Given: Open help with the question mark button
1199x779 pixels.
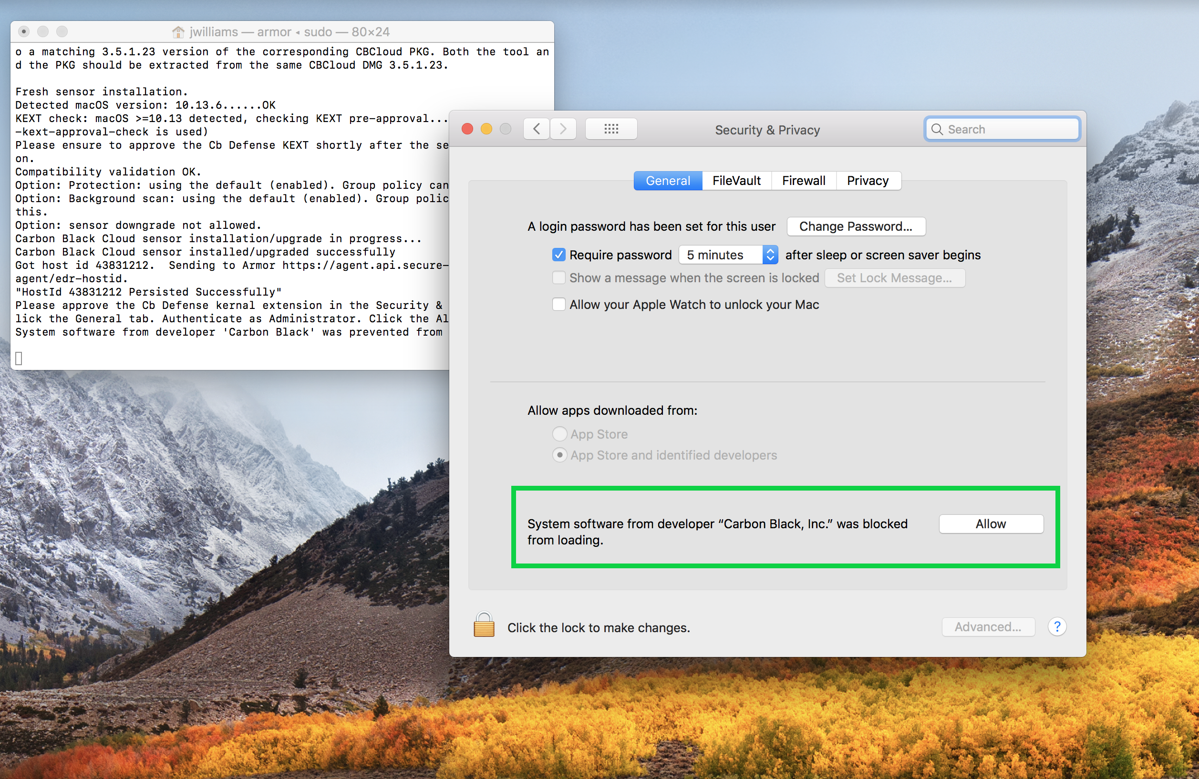Looking at the screenshot, I should coord(1056,627).
